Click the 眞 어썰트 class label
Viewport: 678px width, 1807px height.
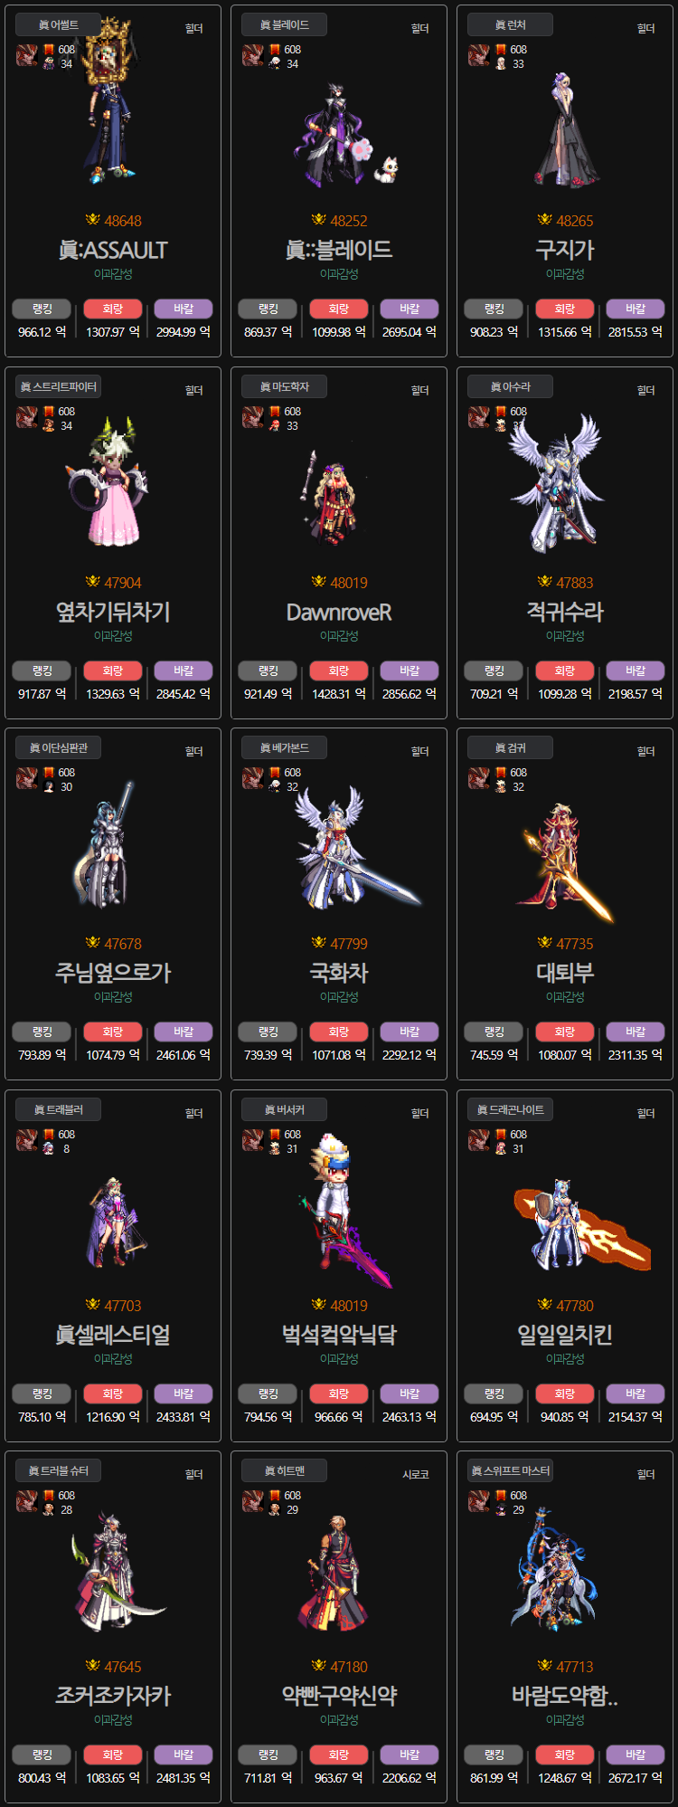[x=59, y=25]
